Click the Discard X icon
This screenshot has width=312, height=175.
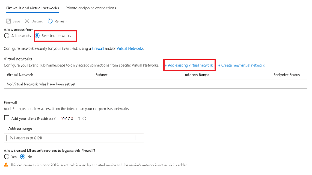pos(27,21)
